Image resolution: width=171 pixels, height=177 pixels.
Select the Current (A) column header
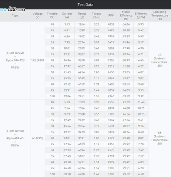67,15
